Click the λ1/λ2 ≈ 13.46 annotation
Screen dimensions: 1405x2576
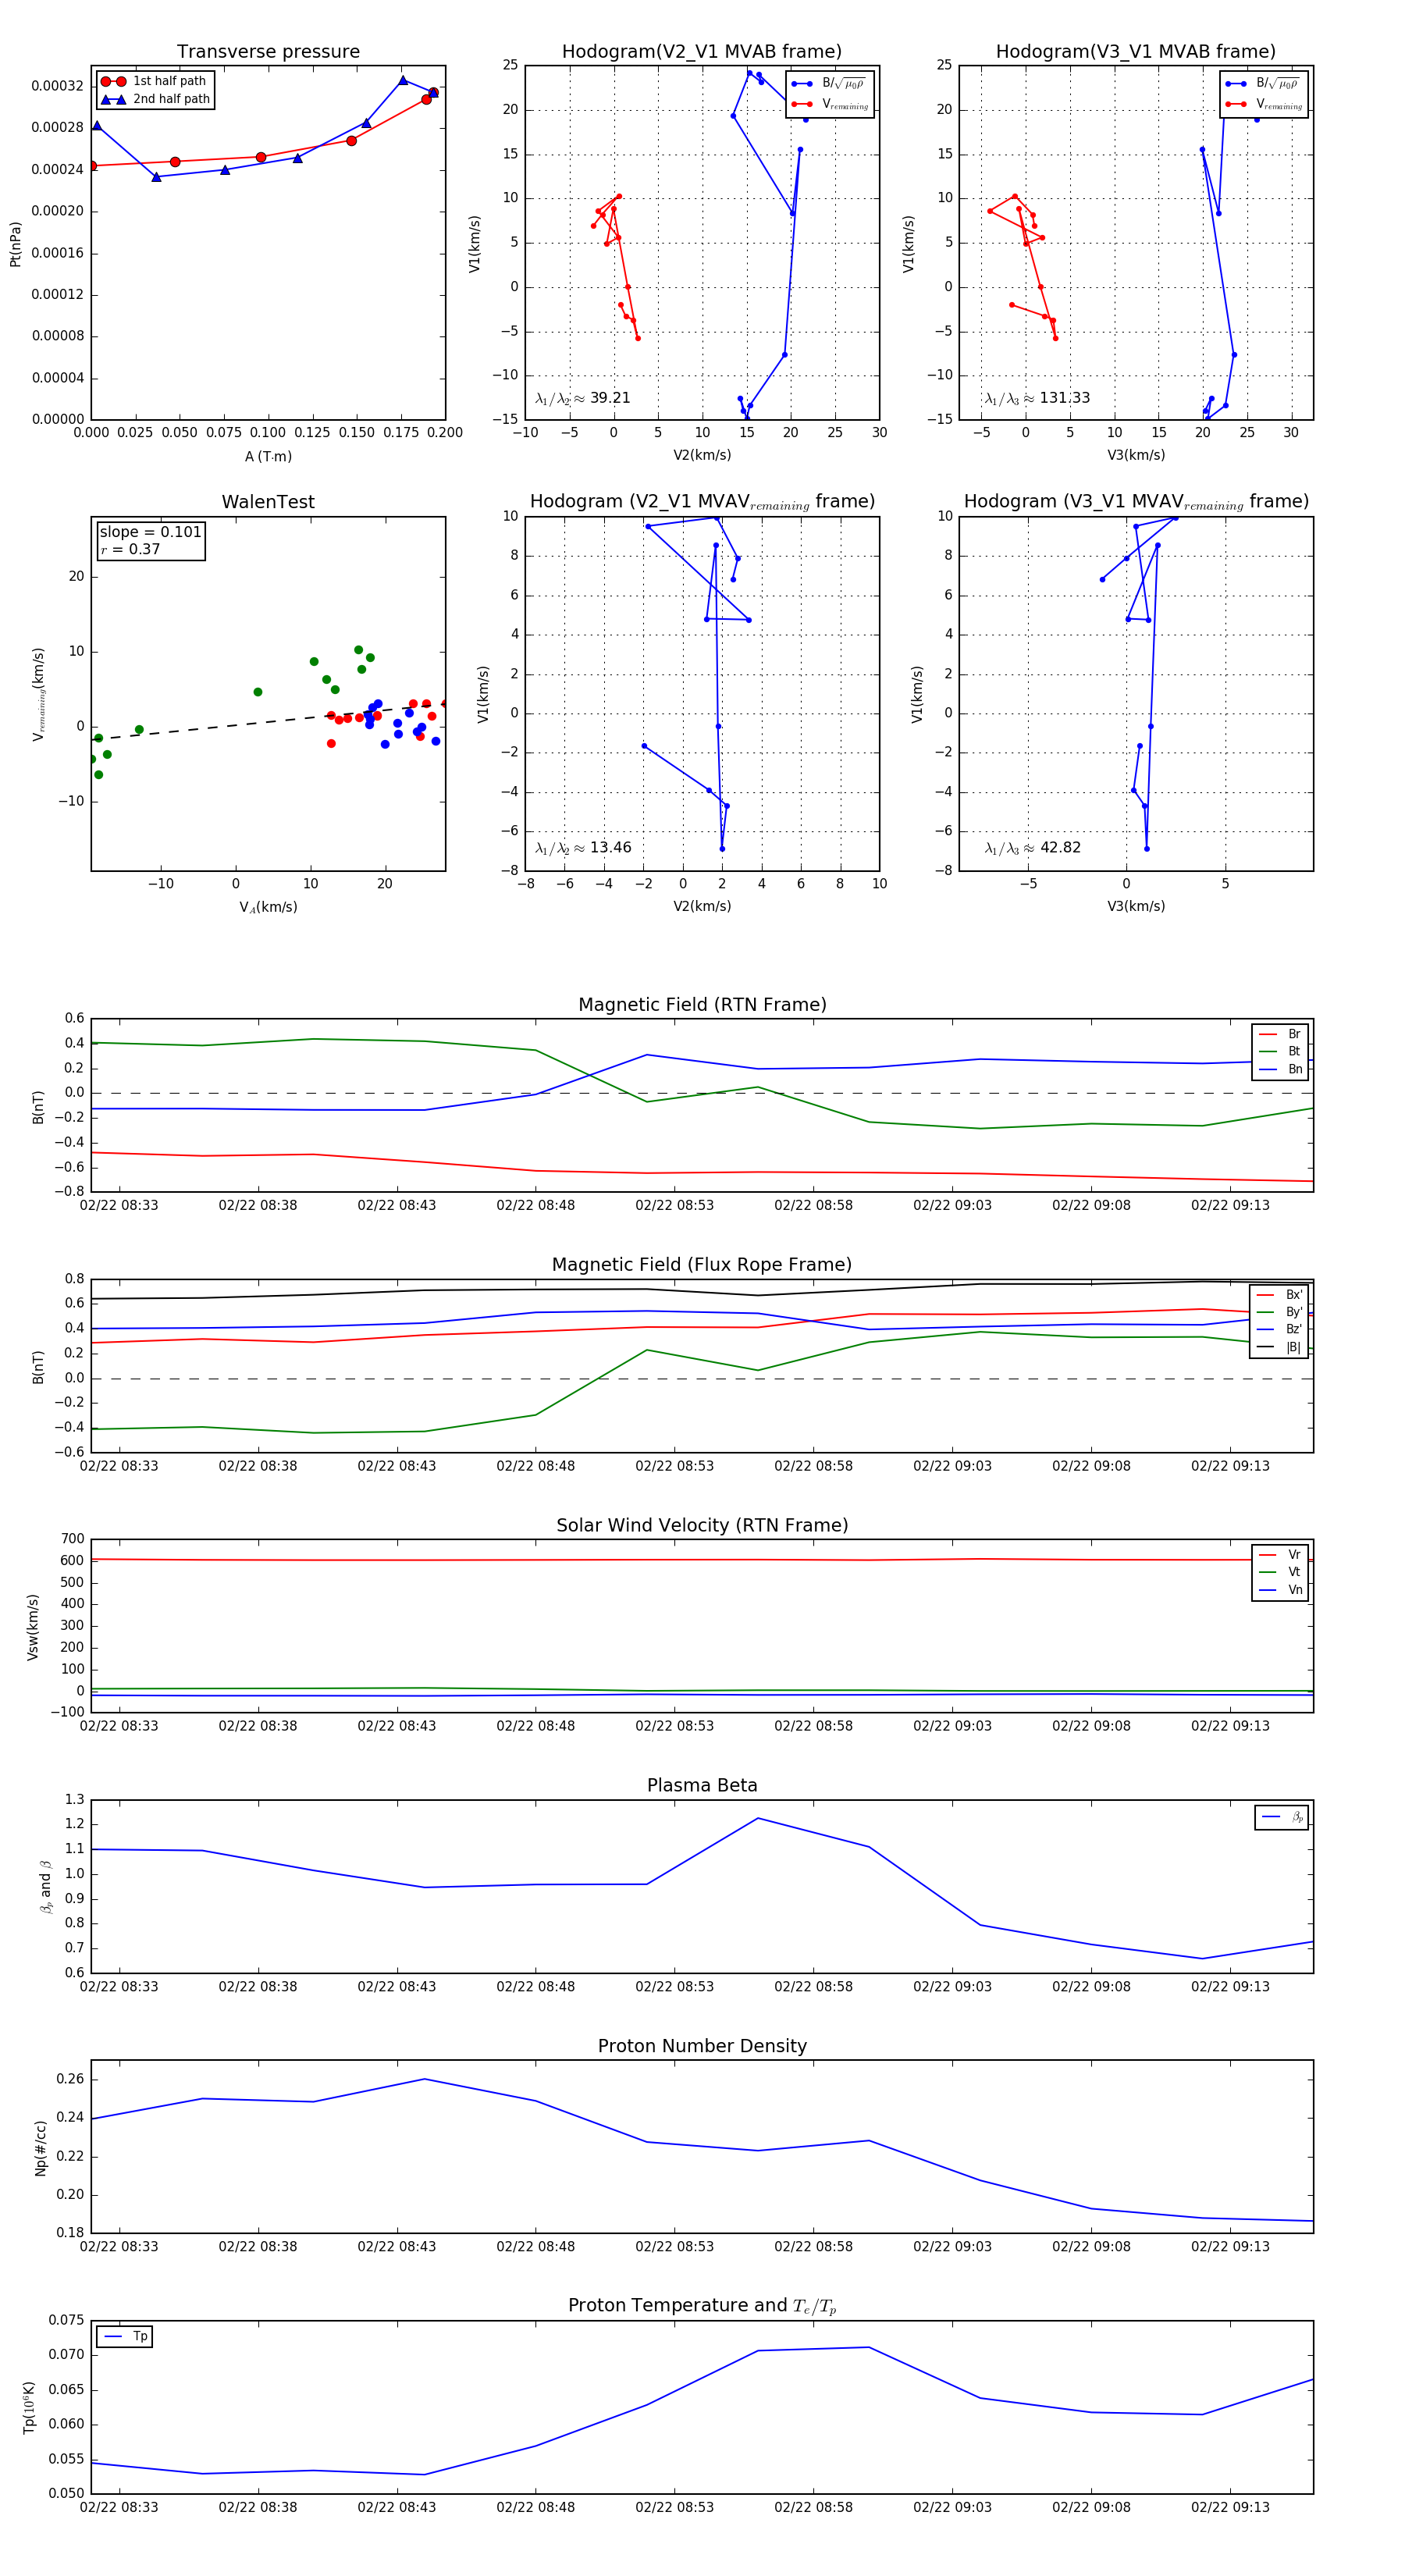582,848
